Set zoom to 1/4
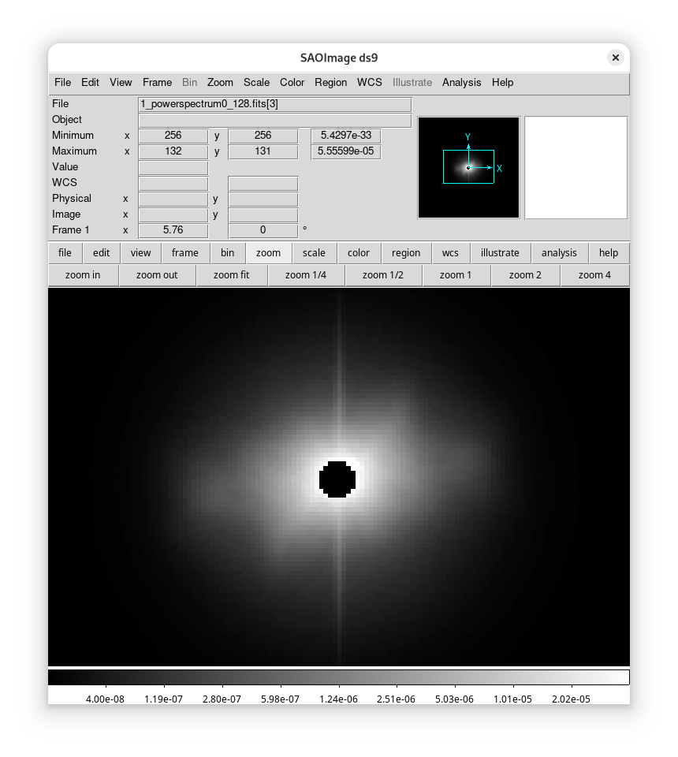The height and width of the screenshot is (757, 678). click(x=305, y=275)
